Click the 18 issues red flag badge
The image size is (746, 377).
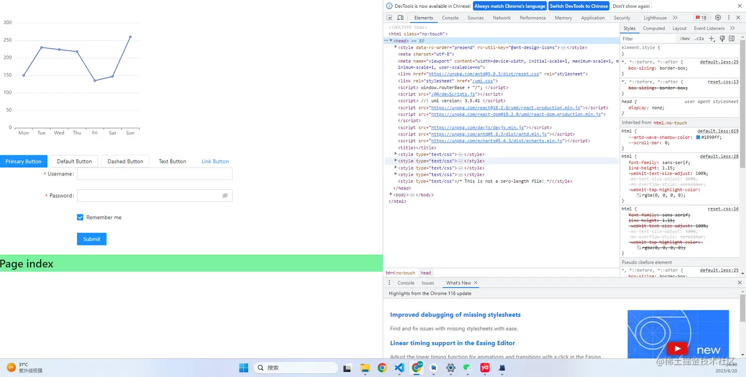(701, 18)
